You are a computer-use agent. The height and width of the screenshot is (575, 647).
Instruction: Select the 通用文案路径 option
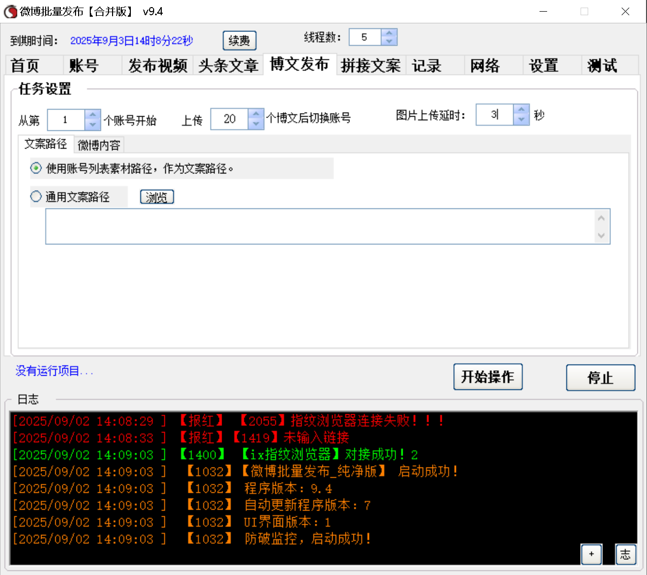[35, 197]
